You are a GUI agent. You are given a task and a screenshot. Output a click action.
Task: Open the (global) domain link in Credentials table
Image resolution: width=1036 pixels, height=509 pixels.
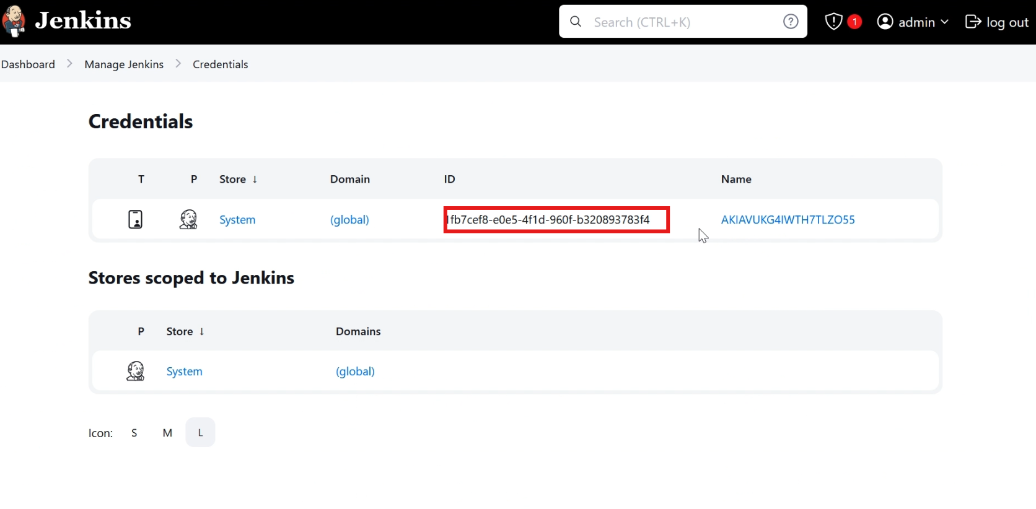pyautogui.click(x=349, y=220)
